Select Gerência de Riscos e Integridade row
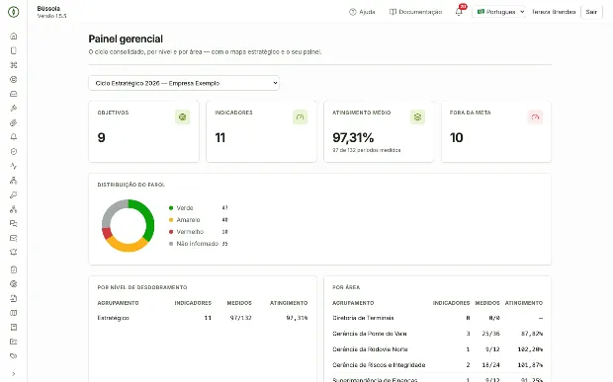Image resolution: width=613 pixels, height=382 pixels. point(437,365)
